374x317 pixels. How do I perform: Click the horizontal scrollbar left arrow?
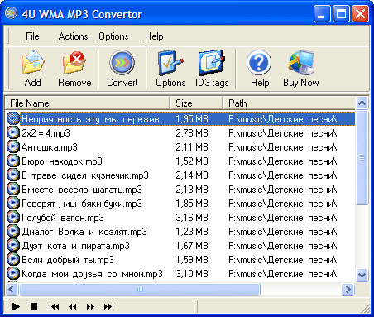pos(12,290)
